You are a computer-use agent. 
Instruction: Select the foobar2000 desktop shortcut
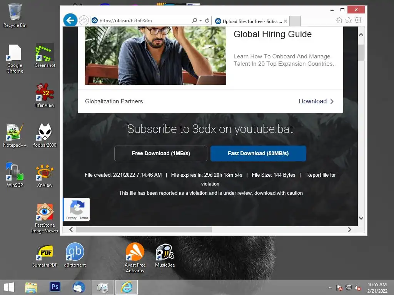[45, 136]
